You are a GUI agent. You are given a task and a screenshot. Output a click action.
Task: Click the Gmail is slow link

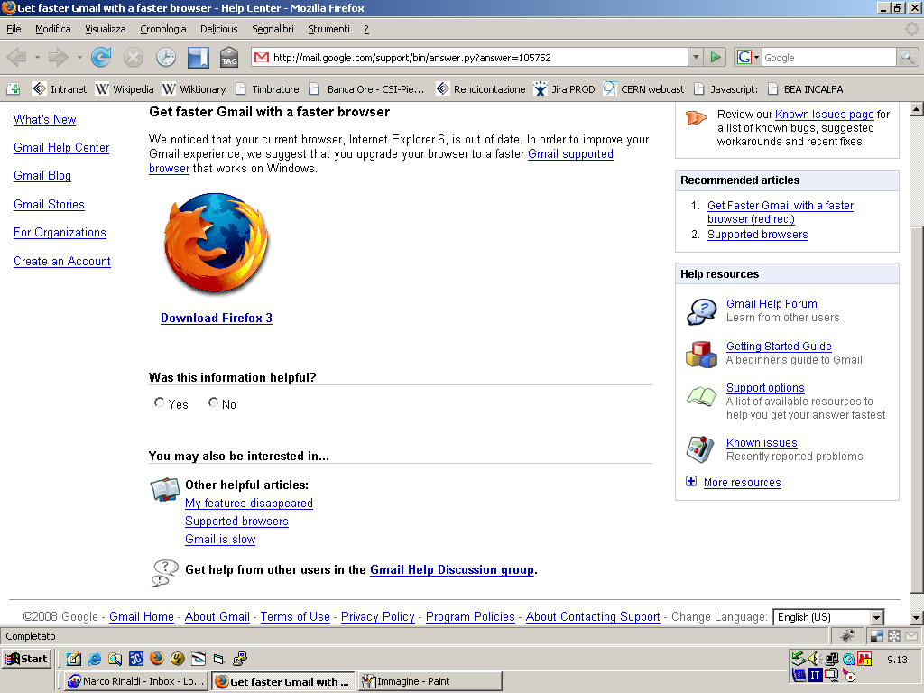pos(220,539)
